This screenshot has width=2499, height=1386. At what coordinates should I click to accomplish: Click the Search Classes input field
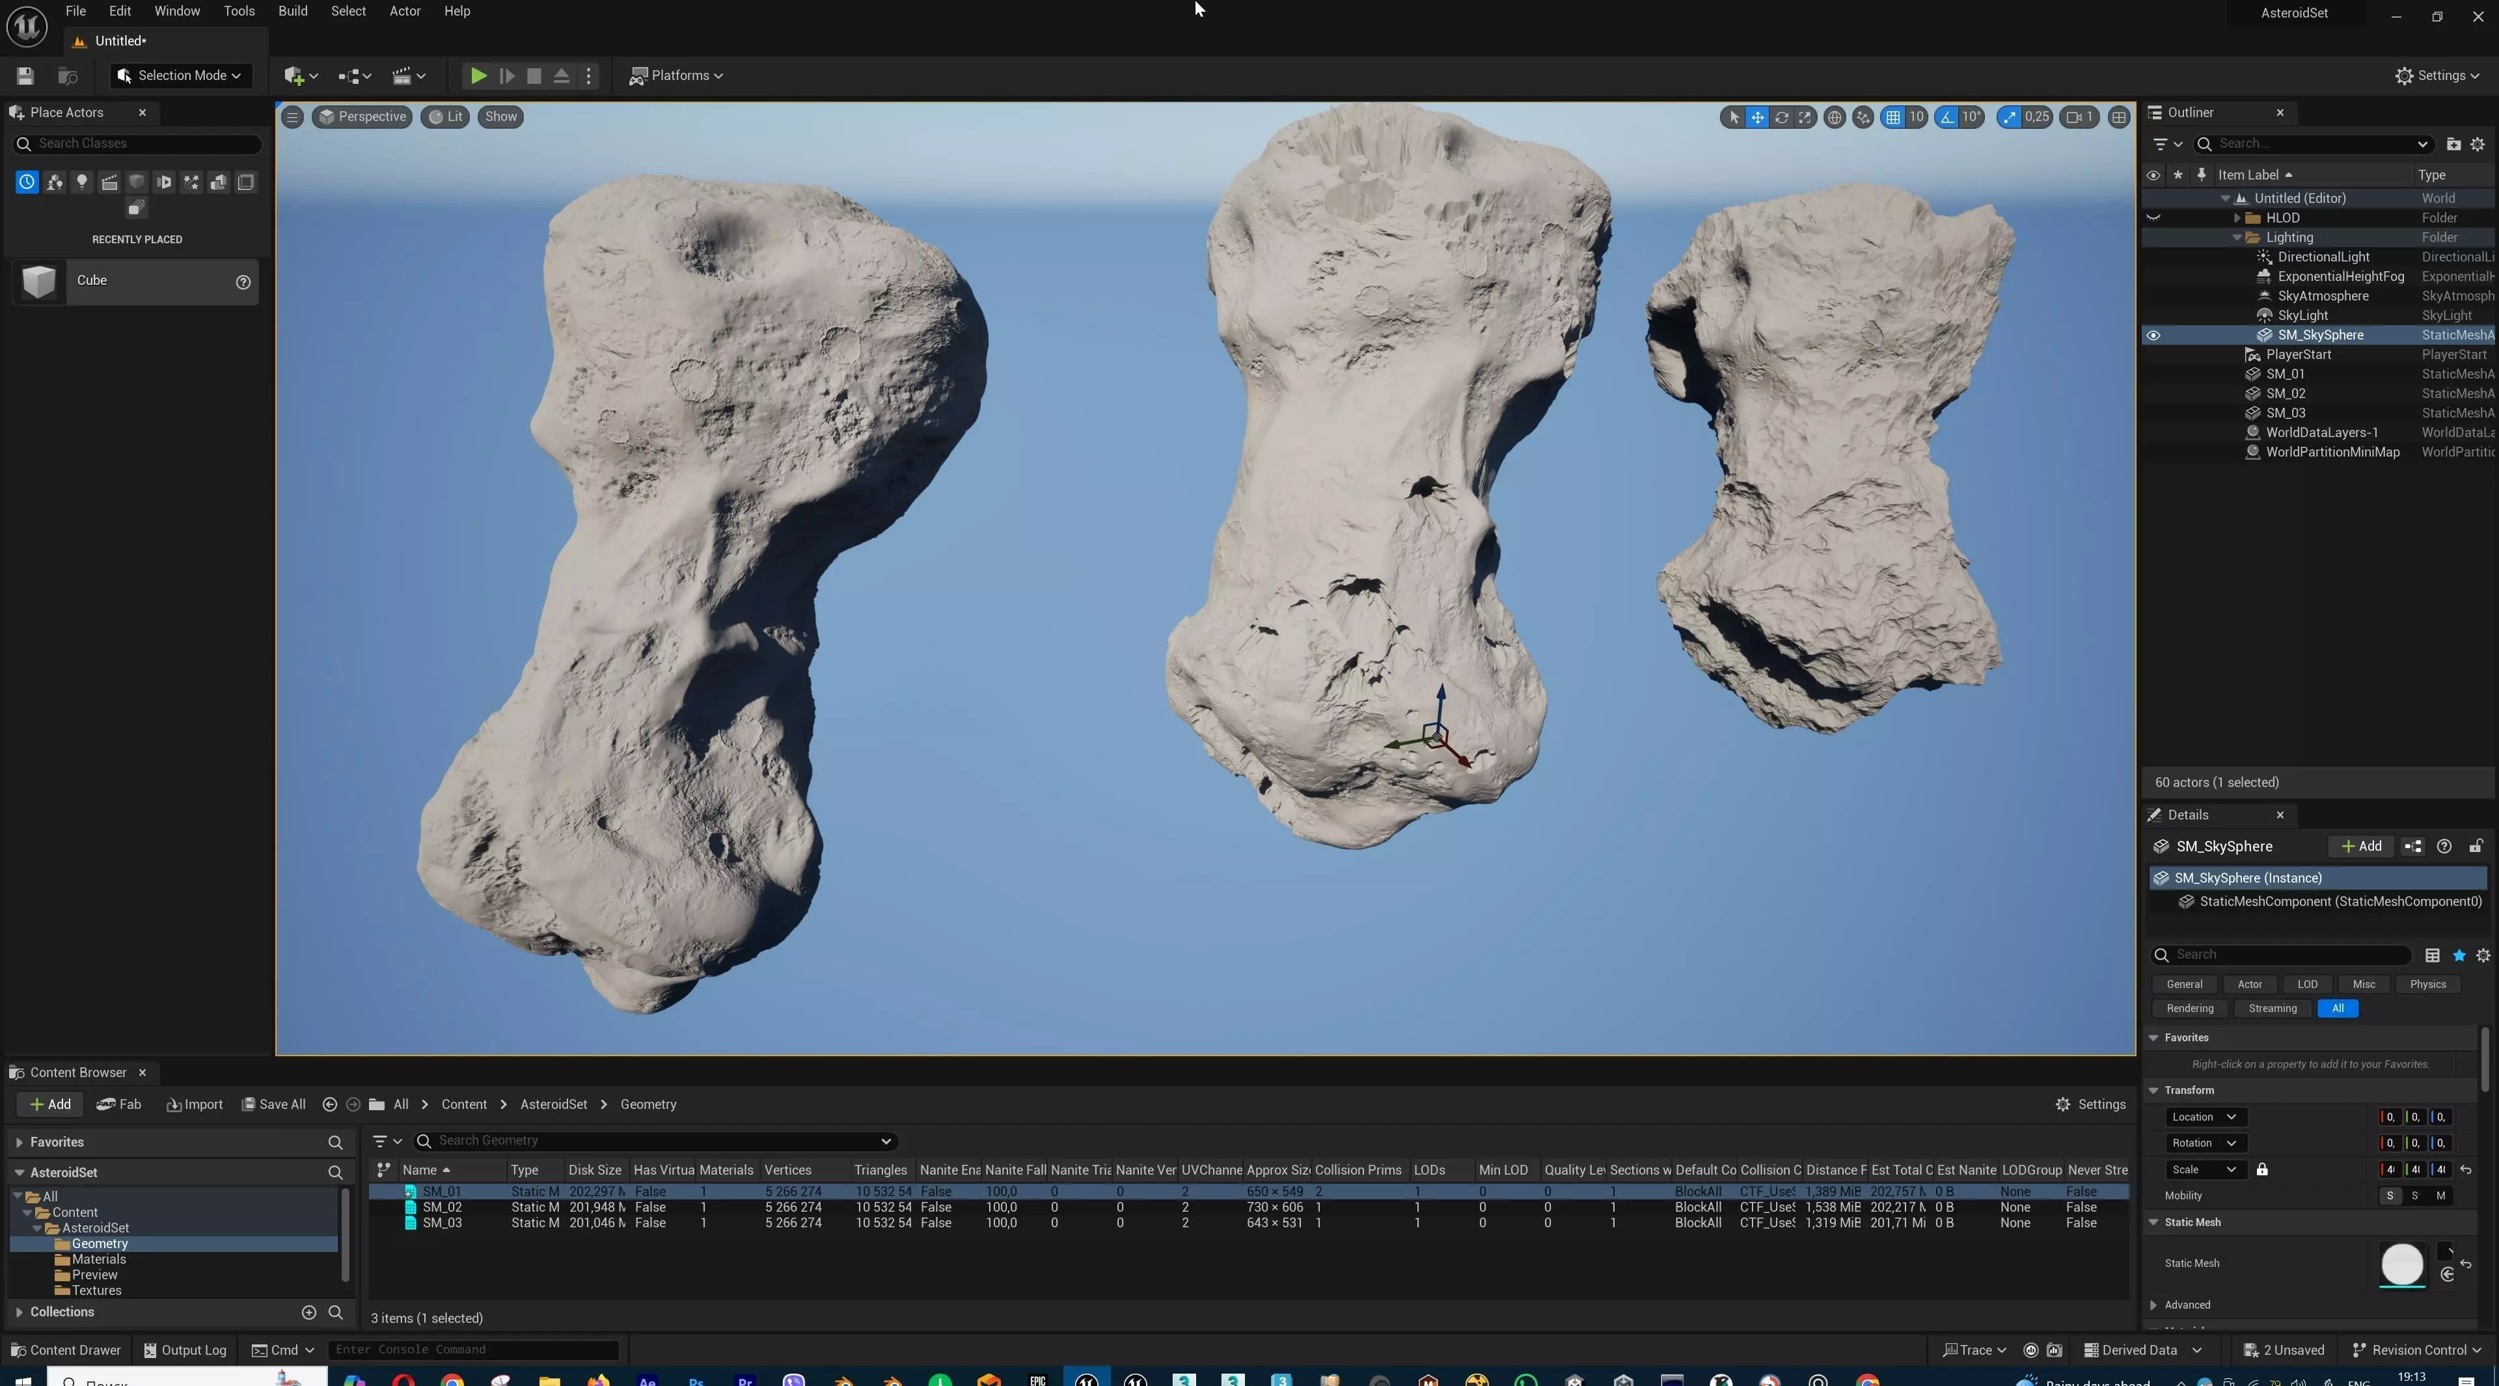point(137,144)
